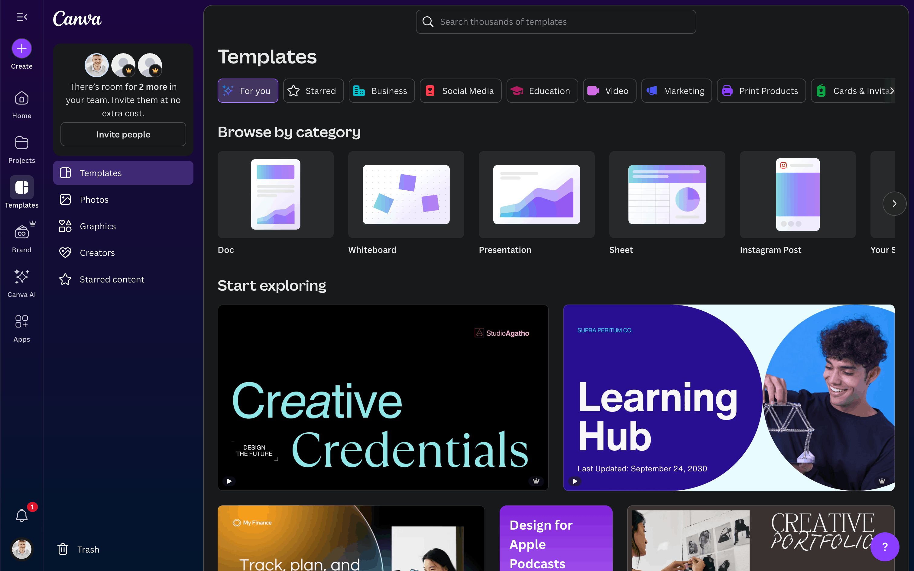Select the Social Media category chip
Image resolution: width=914 pixels, height=571 pixels.
coord(460,91)
